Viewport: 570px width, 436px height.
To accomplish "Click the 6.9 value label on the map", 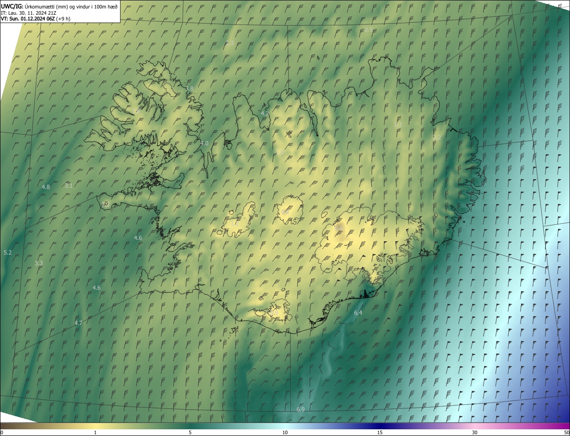I will 301,409.
